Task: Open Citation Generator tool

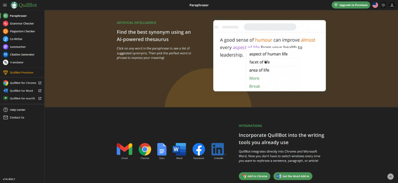Action: click(x=22, y=55)
